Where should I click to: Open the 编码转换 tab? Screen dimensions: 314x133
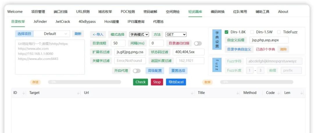point(218,12)
